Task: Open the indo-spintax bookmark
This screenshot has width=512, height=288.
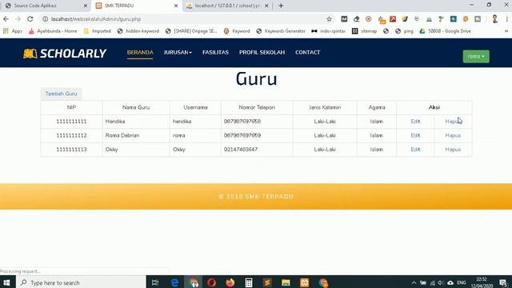Action: pos(329,31)
